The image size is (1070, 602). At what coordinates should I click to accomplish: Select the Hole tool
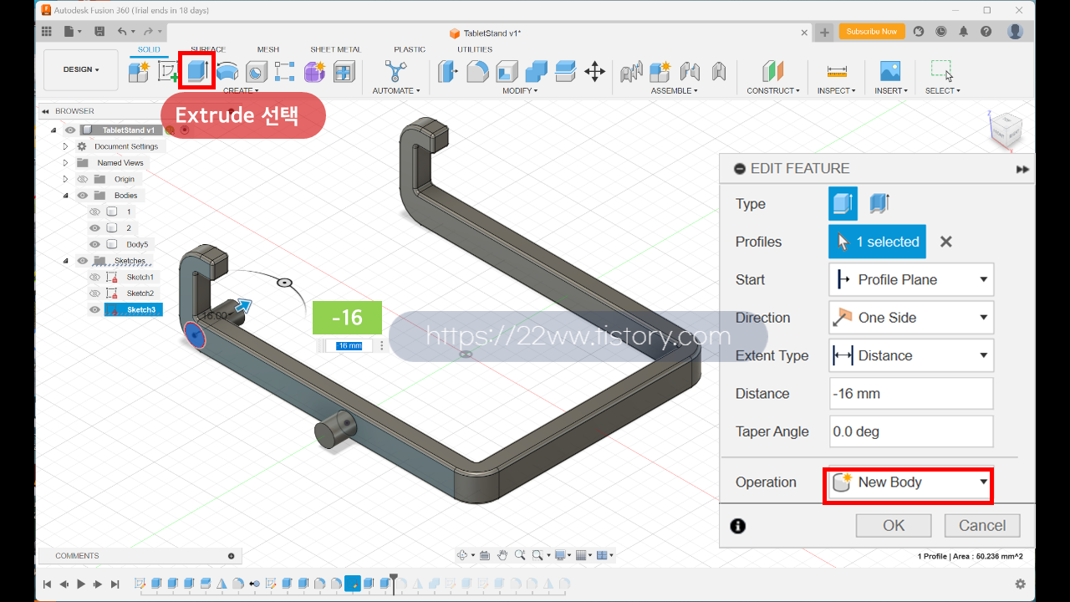257,72
